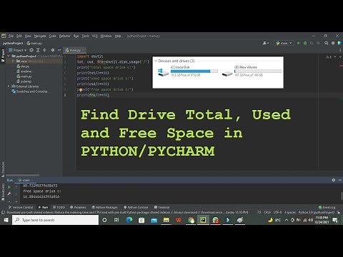The image size is (343, 257).
Task: Click the 4 spaces indent setting
Action: [x=290, y=212]
